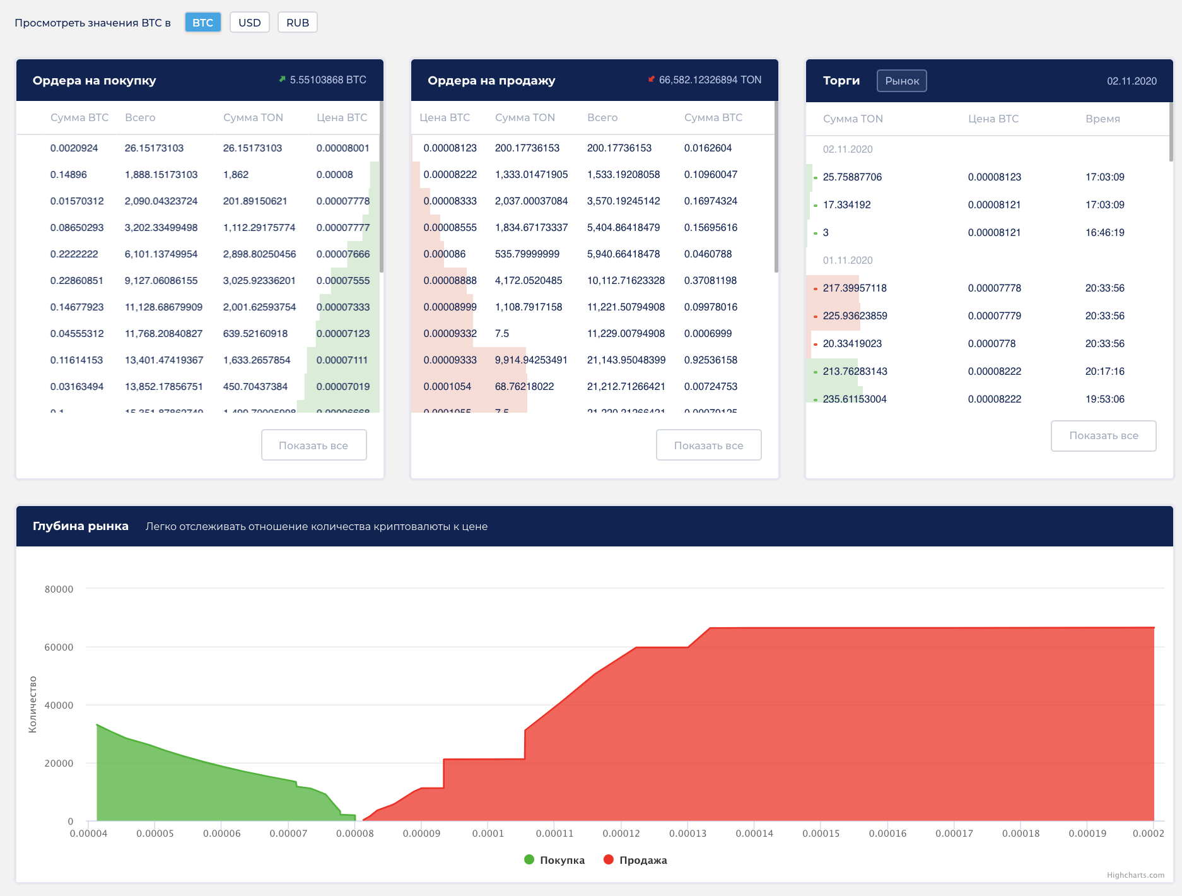Open the Highcharts.com credits link
Screen dimensions: 1182x896
tap(1135, 875)
